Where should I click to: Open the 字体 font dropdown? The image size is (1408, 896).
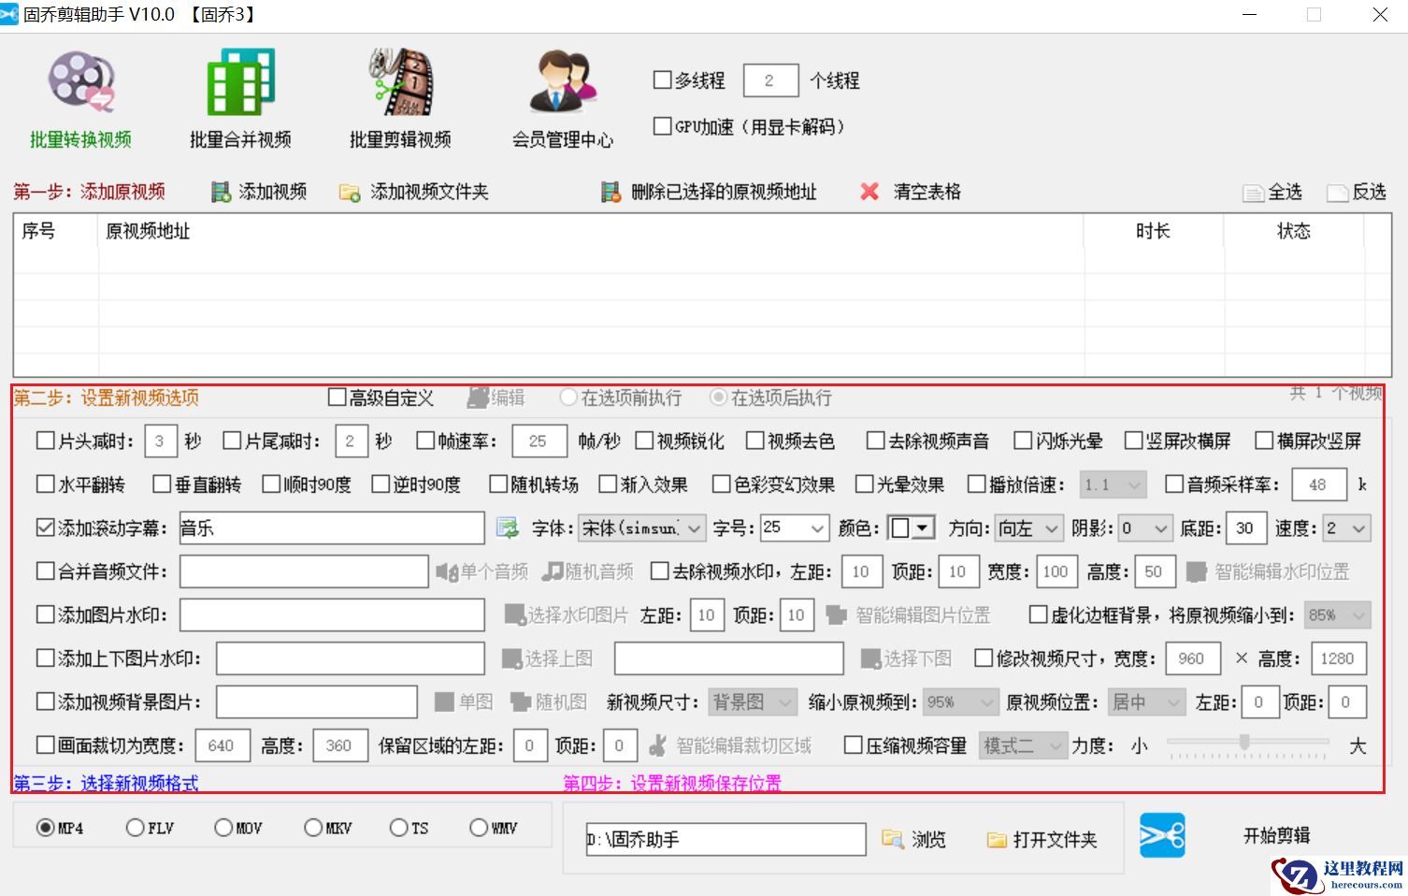tap(640, 527)
